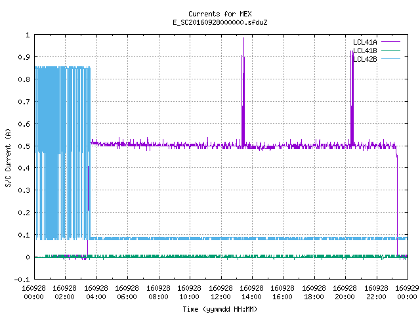Click the y-axis tick label '0.9'
This screenshot has height=315, width=420.
point(24,57)
